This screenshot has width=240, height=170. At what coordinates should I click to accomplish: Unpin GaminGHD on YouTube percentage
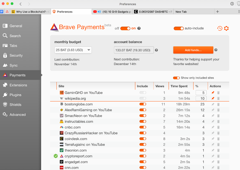coord(213,92)
